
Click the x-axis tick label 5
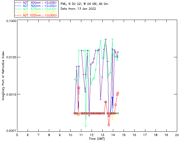17,135
